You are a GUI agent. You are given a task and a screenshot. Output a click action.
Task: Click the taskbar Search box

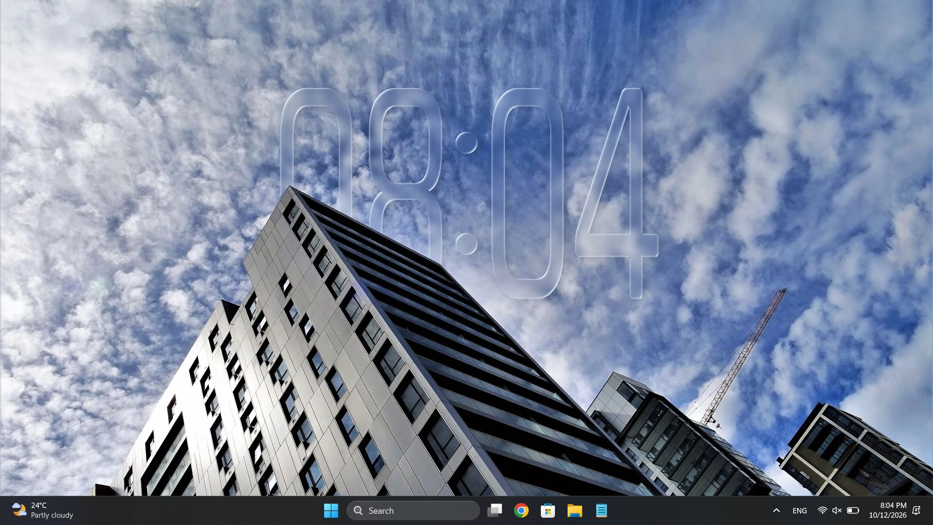tap(413, 510)
